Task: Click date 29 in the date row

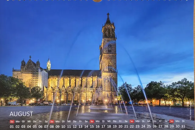Action: coord(172,126)
